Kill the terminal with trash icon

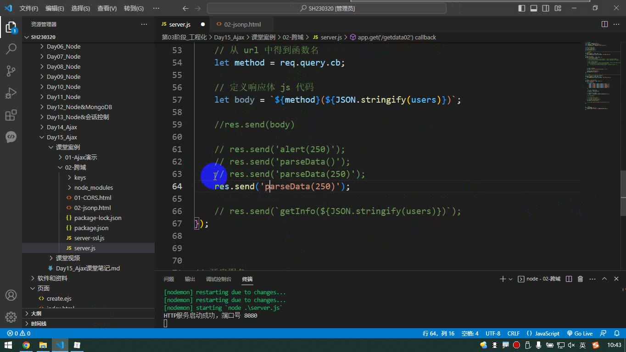[580, 279]
